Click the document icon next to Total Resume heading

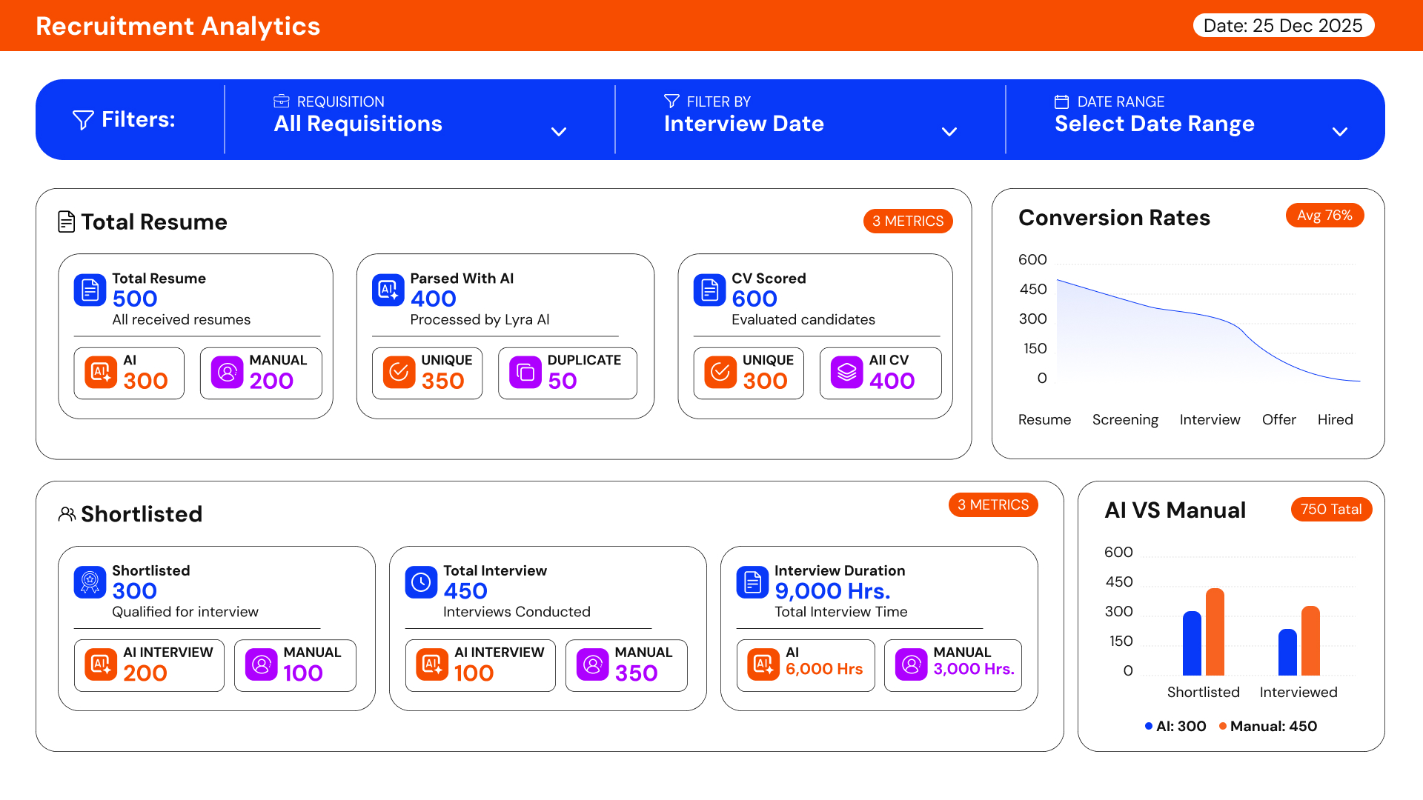click(67, 221)
